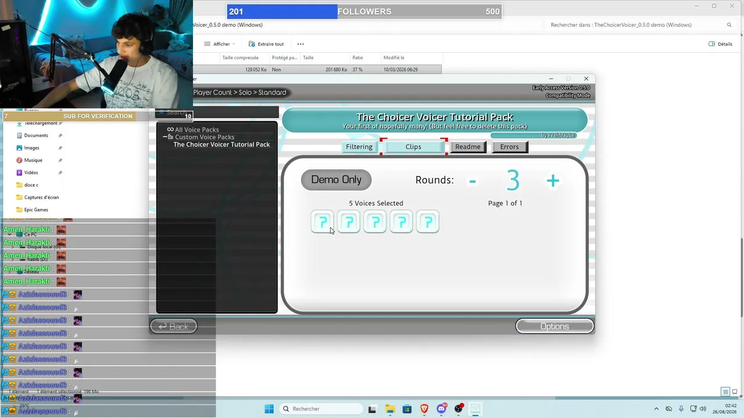This screenshot has width=744, height=418.
Task: Select the second question-mark voice slot
Action: (349, 222)
